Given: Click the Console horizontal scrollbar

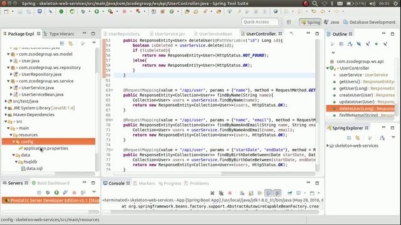Looking at the screenshot, I should point(211,212).
